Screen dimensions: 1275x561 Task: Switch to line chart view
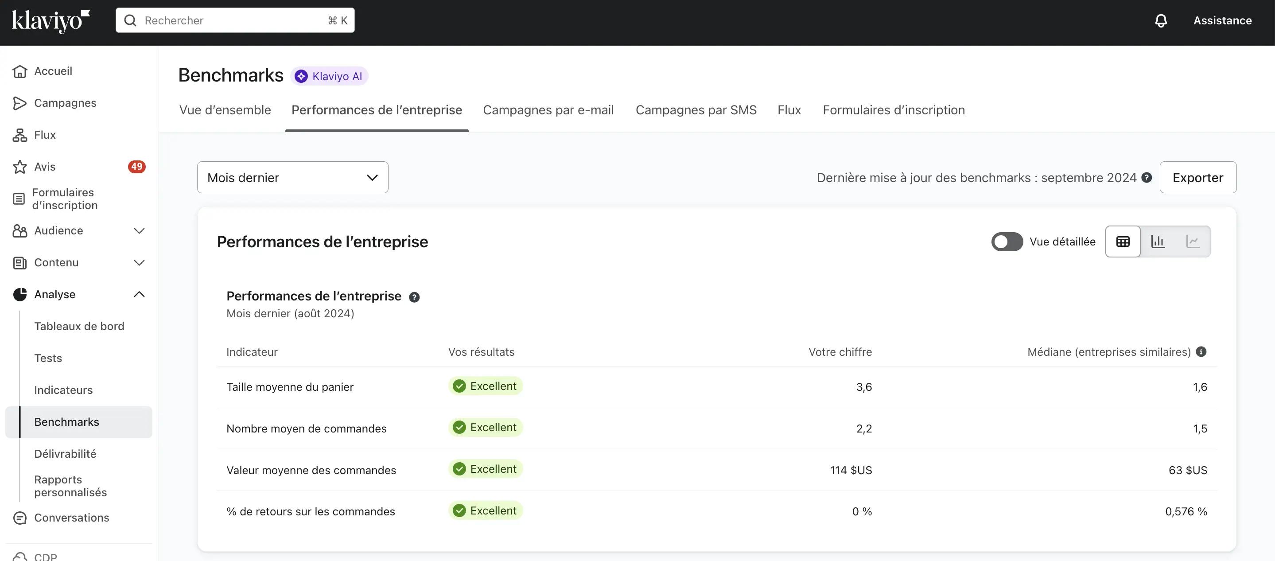[1192, 242]
